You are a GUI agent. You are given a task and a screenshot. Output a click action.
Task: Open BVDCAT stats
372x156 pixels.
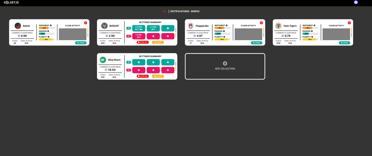coord(158,42)
